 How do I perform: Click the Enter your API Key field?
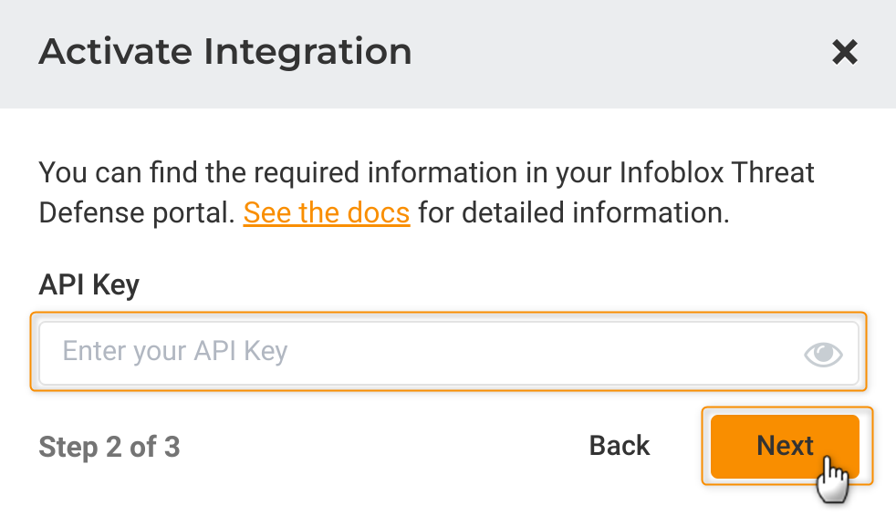[420, 352]
